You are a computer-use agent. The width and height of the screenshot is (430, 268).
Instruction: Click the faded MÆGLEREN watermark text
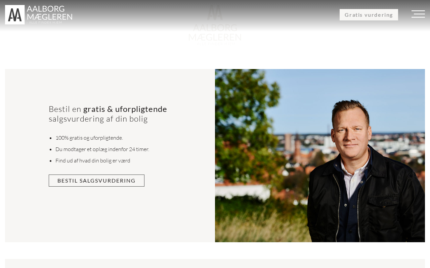tap(215, 37)
